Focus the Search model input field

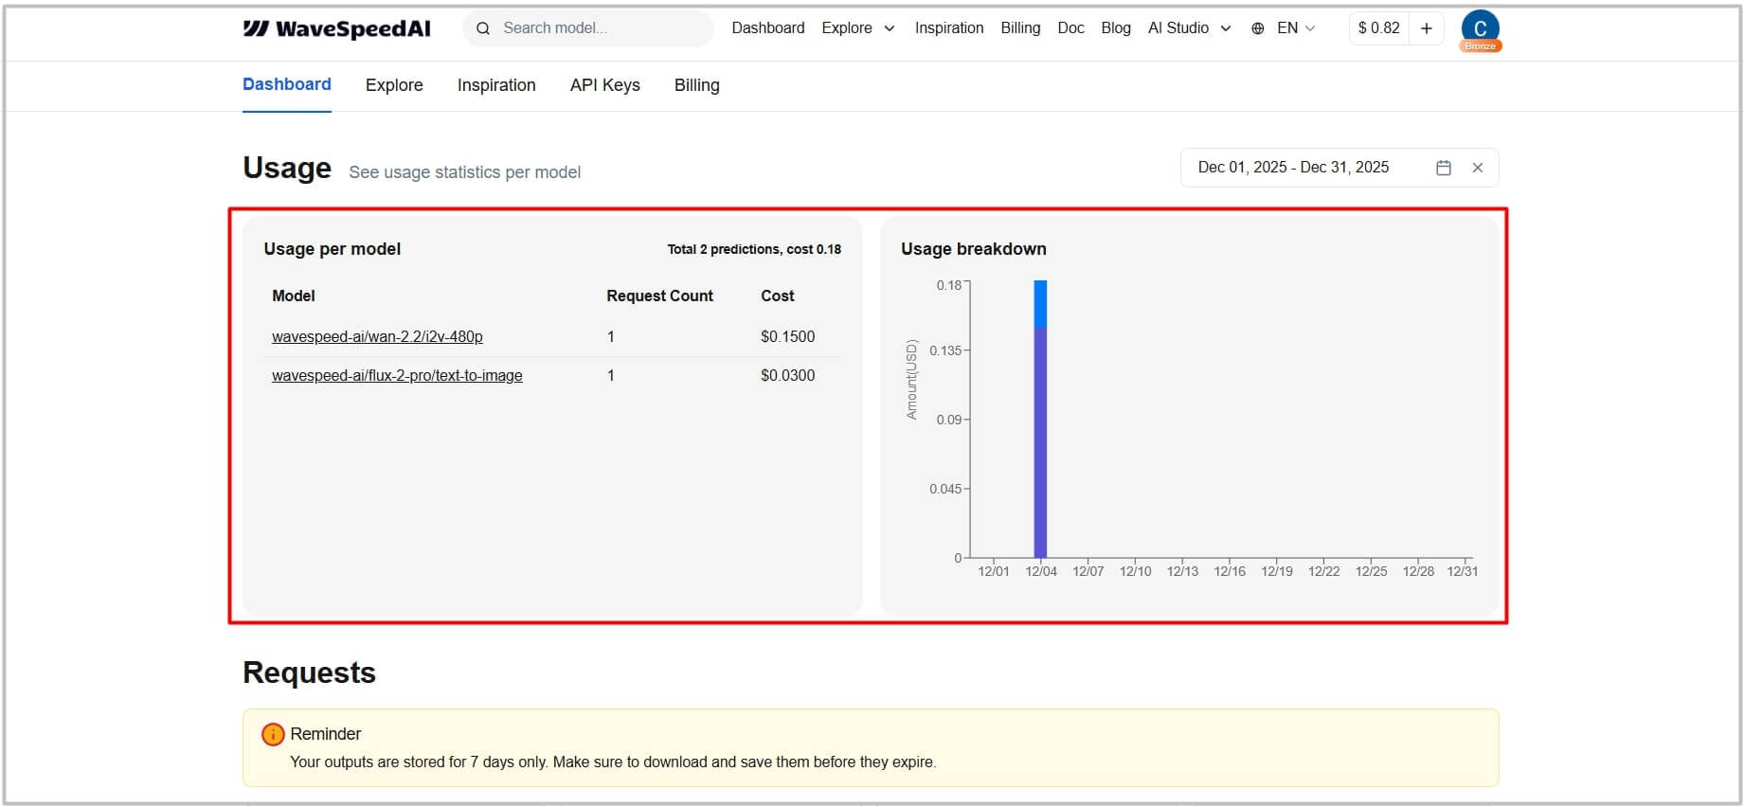pos(588,28)
